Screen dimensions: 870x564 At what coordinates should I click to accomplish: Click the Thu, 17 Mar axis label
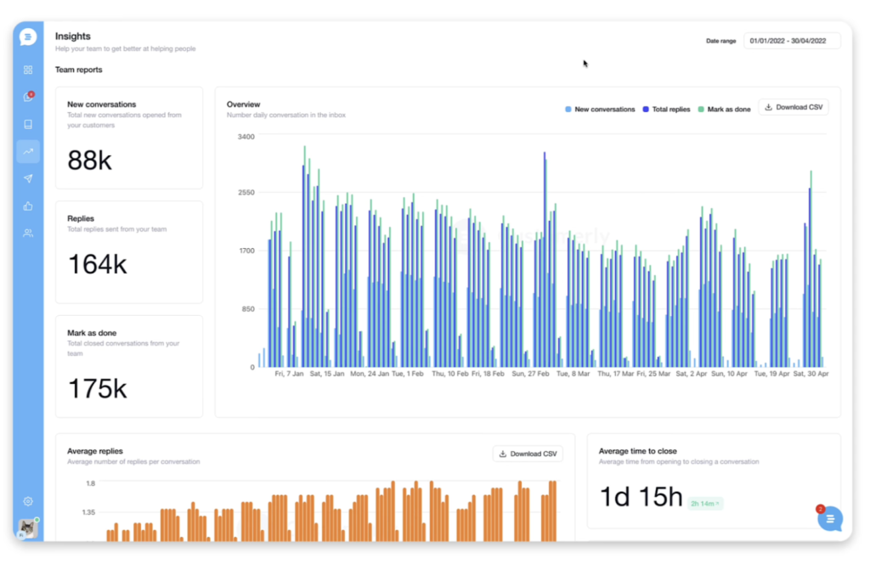click(615, 374)
